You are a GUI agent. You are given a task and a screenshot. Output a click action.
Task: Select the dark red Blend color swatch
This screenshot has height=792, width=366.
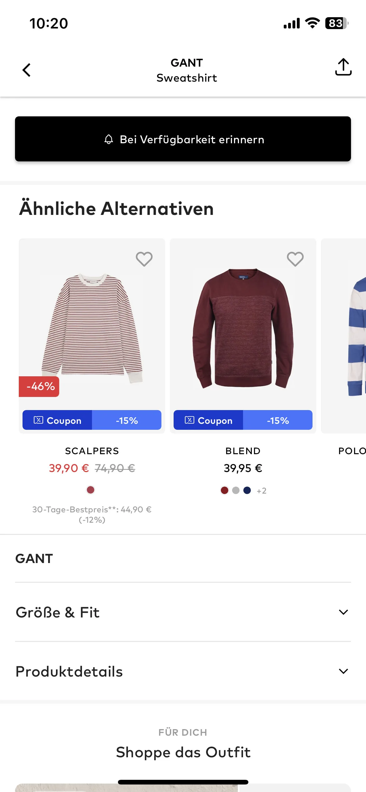pyautogui.click(x=225, y=490)
